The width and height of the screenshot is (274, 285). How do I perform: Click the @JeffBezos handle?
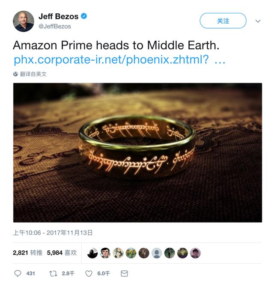[x=55, y=26]
